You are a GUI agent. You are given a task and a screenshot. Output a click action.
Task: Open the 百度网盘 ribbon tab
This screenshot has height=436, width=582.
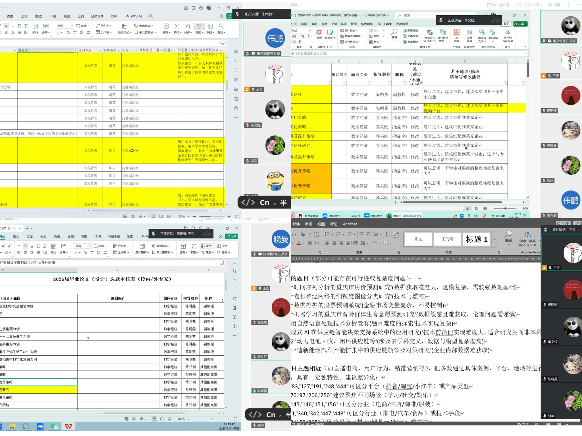point(402,24)
